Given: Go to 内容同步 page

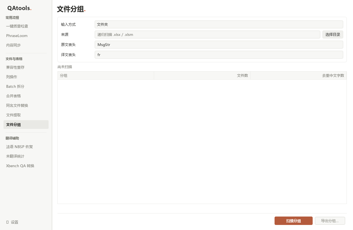Looking at the screenshot, I should coord(26,45).
